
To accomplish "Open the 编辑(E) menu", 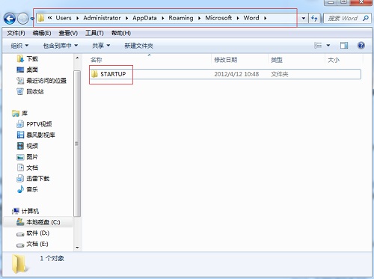I will [42, 33].
